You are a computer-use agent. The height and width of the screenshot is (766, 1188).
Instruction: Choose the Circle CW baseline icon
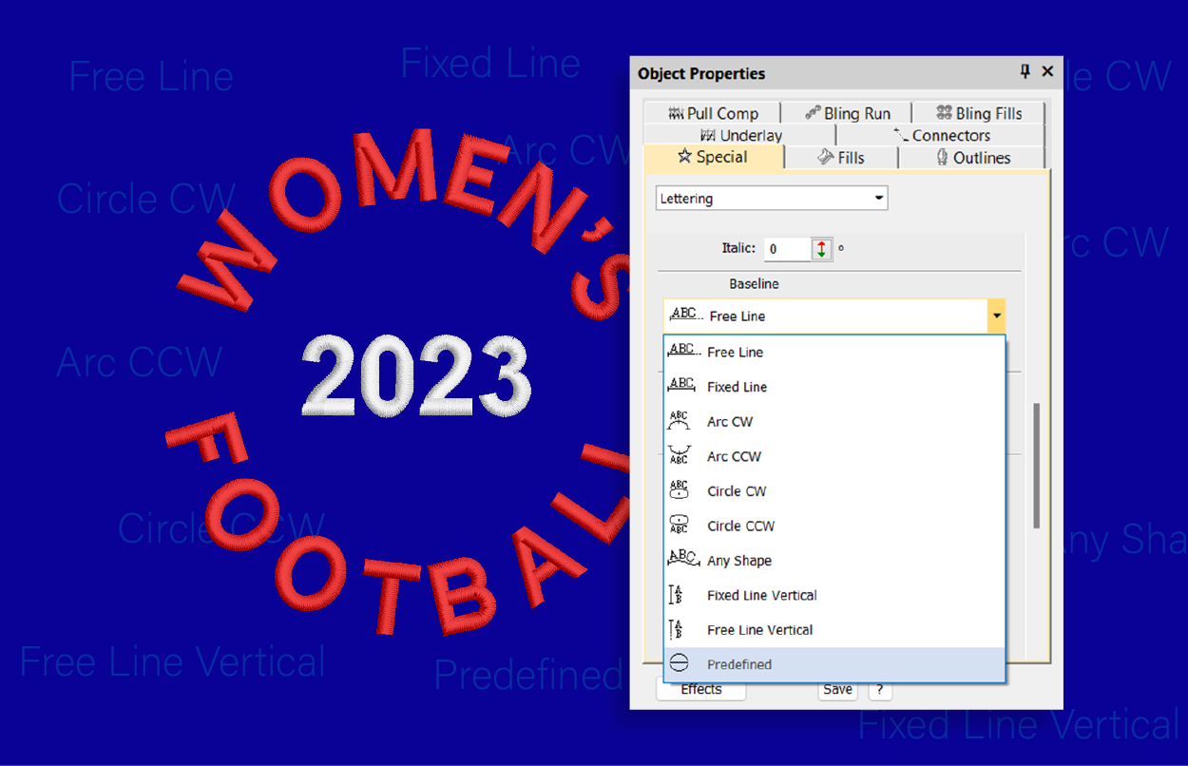tap(680, 491)
